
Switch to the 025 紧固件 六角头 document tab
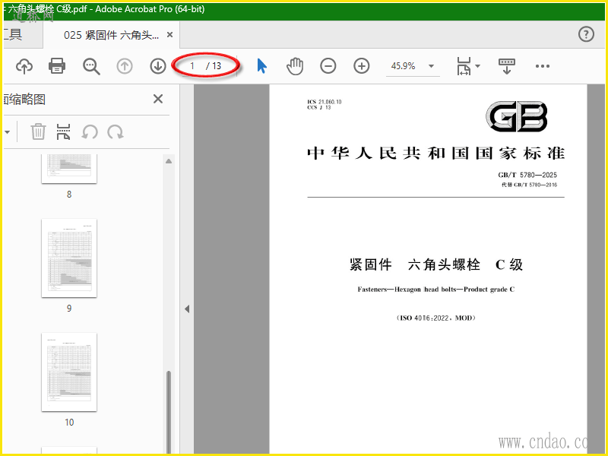click(111, 35)
